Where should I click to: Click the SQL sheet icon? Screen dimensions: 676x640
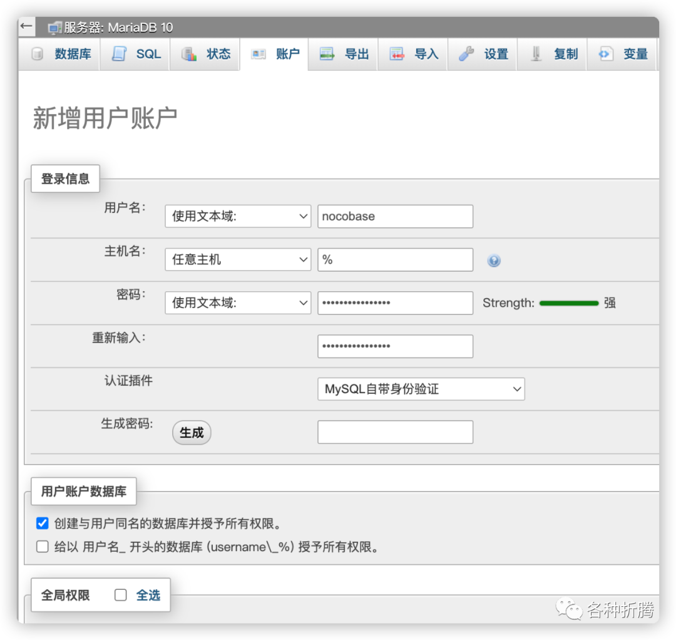(119, 54)
